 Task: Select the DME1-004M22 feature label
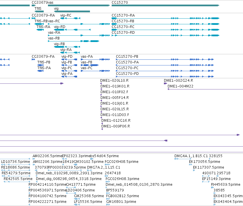[x=180, y=86]
